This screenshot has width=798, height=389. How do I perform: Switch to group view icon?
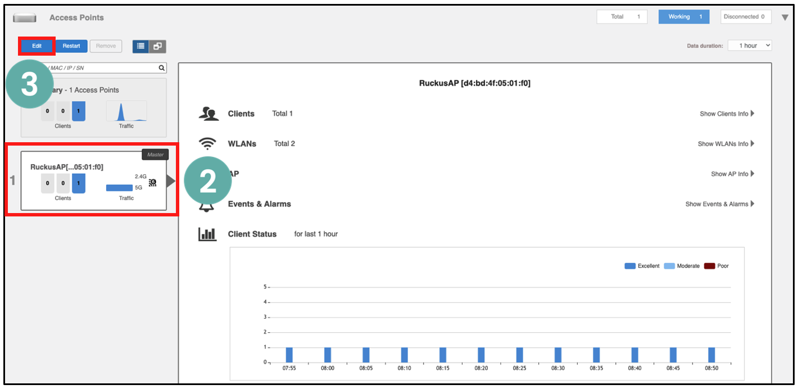tap(157, 46)
